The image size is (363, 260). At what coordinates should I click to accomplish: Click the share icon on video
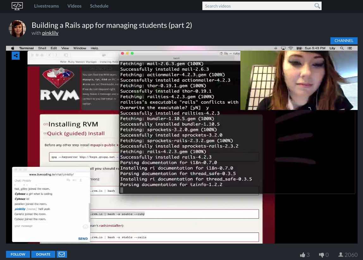[x=16, y=56]
